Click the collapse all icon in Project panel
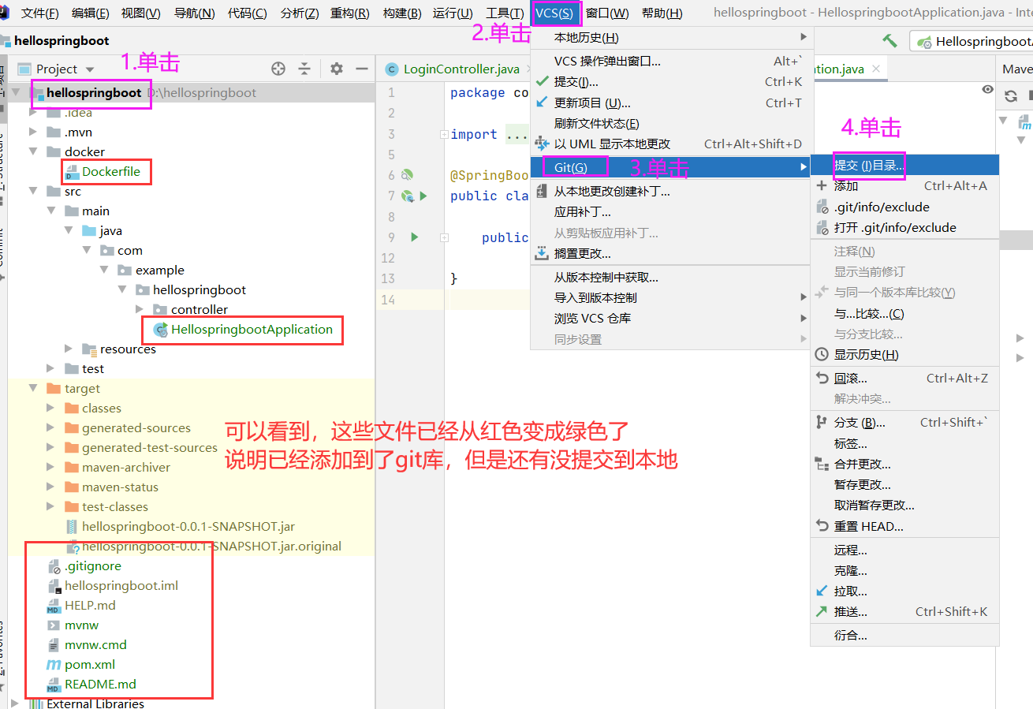This screenshot has width=1033, height=709. tap(304, 69)
